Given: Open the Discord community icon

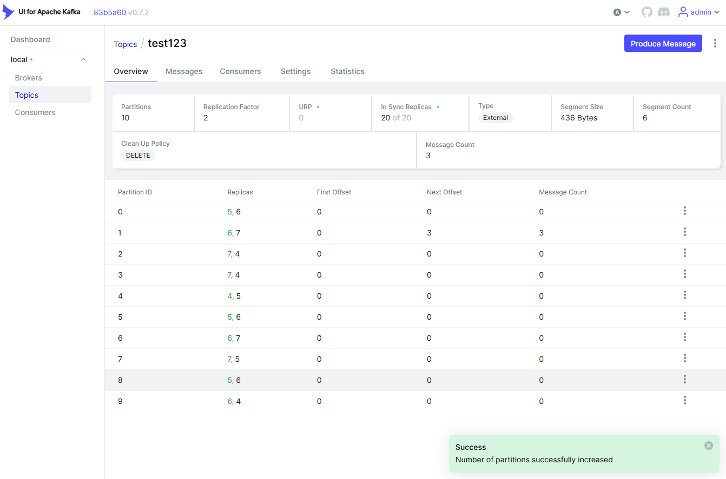Looking at the screenshot, I should click(x=664, y=12).
